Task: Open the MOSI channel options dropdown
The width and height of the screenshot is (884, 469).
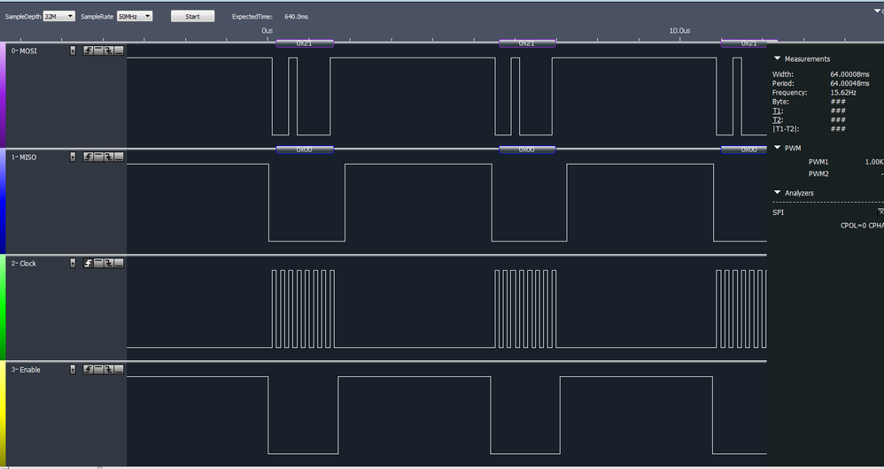Action: pos(72,51)
